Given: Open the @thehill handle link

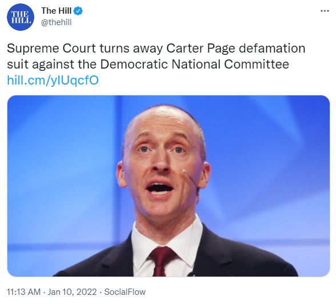Looking at the screenshot, I should (56, 22).
